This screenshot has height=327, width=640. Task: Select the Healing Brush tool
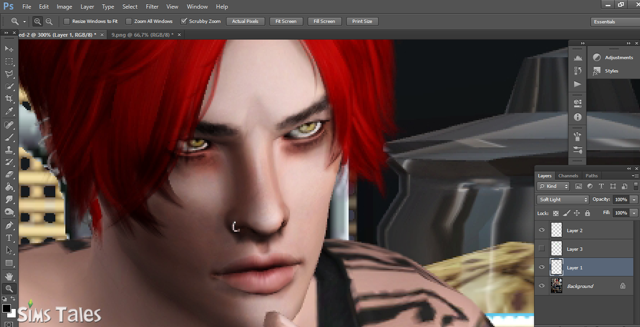pos(9,125)
